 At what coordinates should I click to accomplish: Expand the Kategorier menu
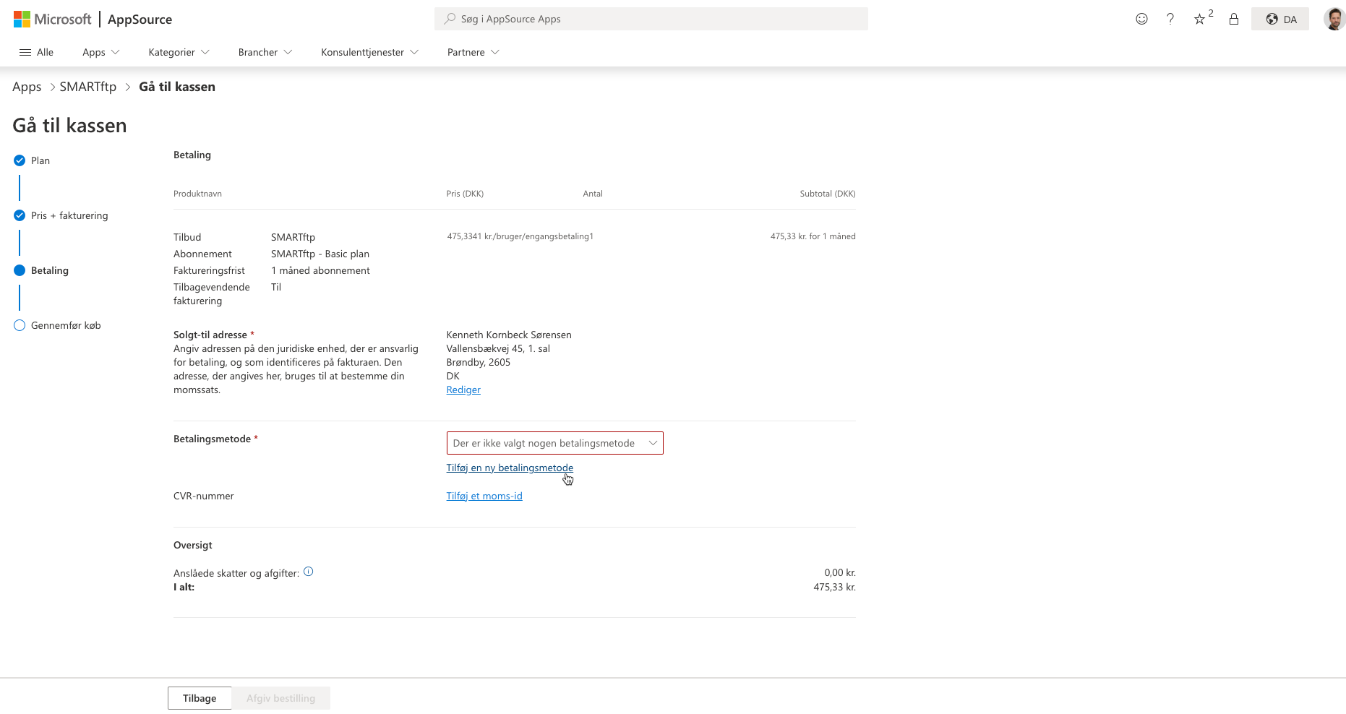[x=179, y=52]
